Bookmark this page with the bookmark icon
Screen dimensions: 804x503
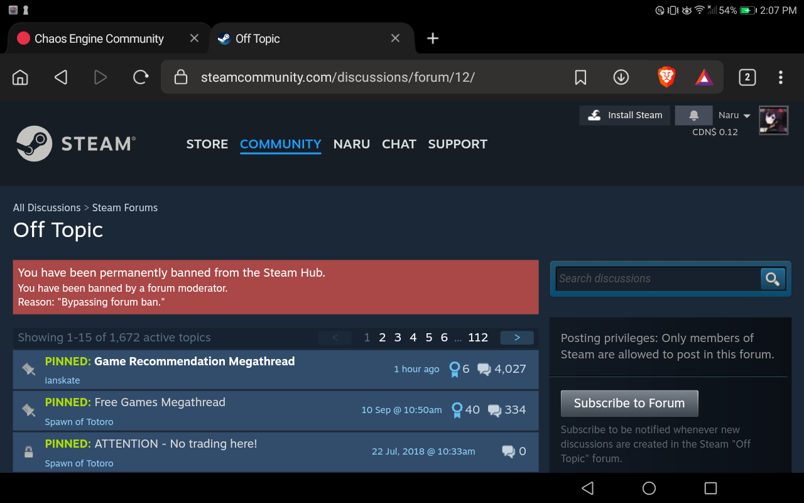[580, 77]
